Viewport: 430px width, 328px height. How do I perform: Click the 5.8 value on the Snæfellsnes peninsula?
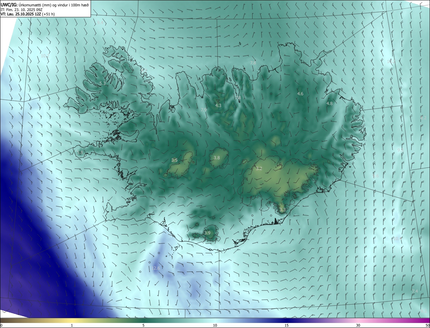pos(80,152)
